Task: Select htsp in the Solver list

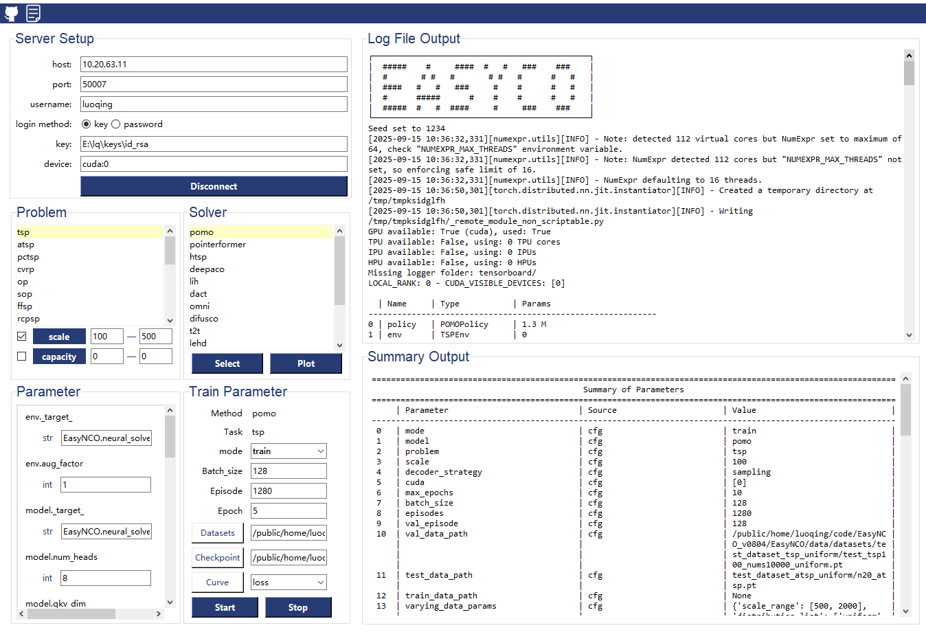Action: pyautogui.click(x=261, y=257)
